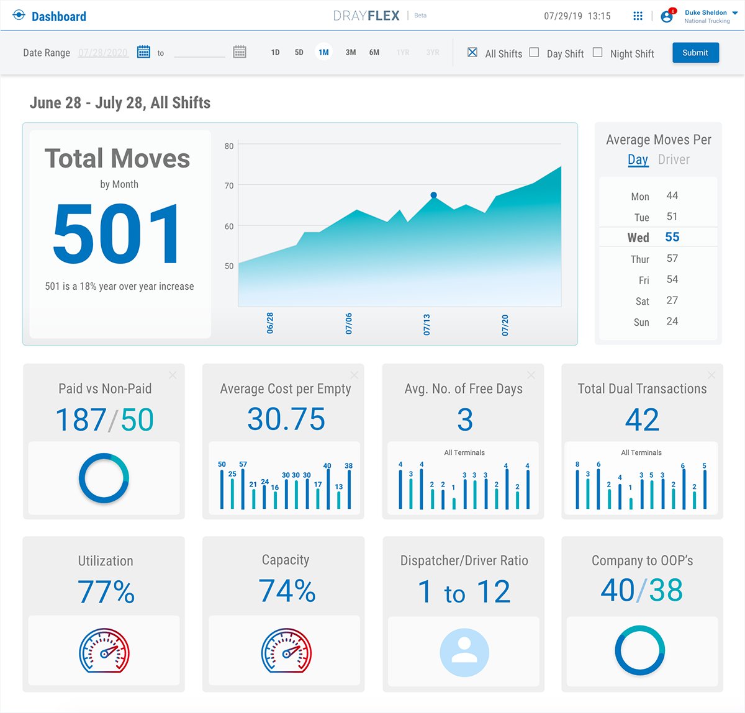745x713 pixels.
Task: Select the 1YR range option
Action: pos(403,53)
